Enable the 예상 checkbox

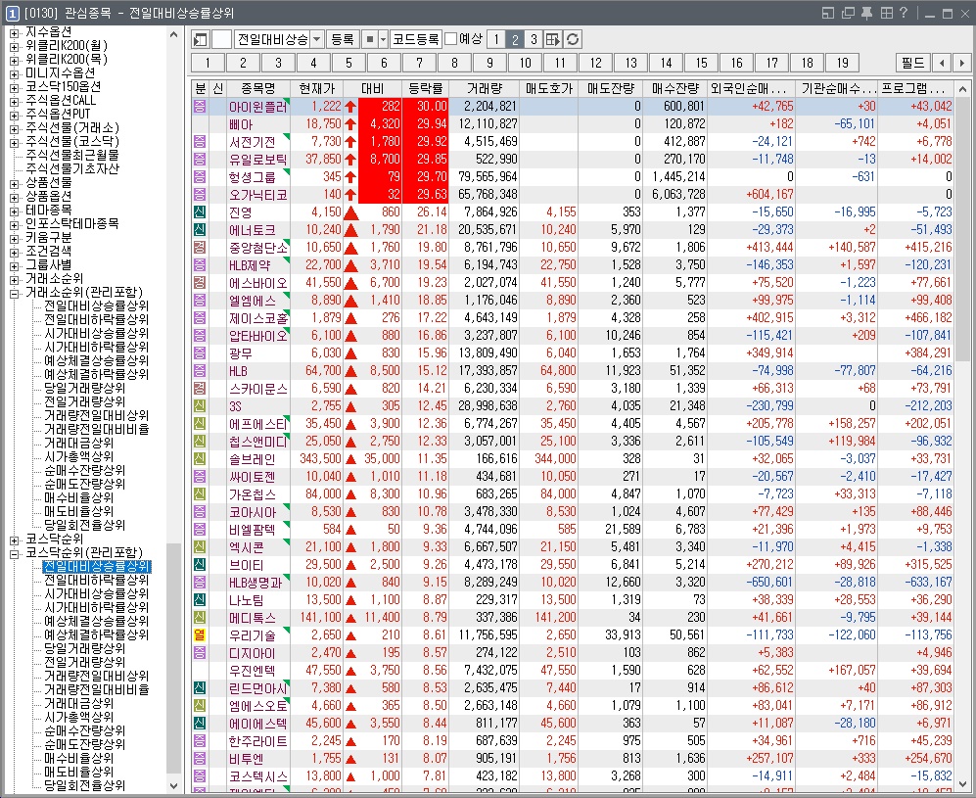[x=451, y=40]
